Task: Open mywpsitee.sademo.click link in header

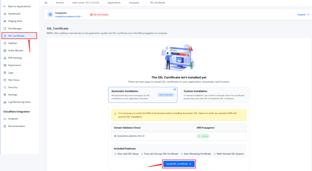Action: (x=69, y=16)
